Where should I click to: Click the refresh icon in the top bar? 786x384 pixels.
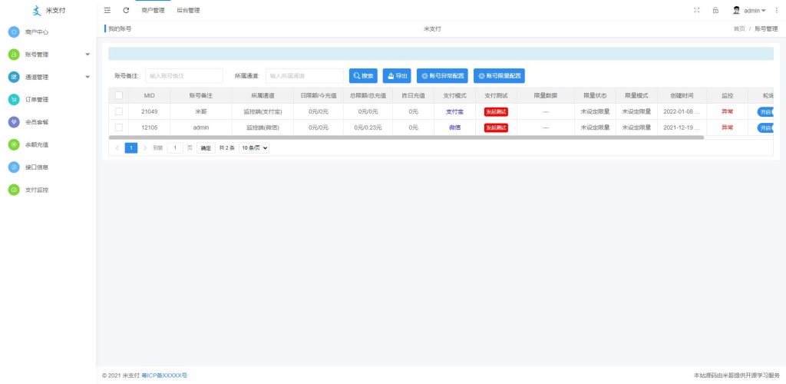(x=126, y=11)
